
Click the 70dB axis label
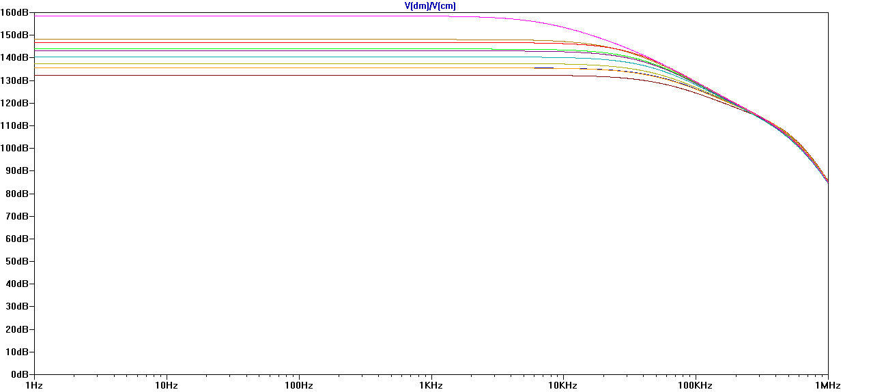coord(17,216)
